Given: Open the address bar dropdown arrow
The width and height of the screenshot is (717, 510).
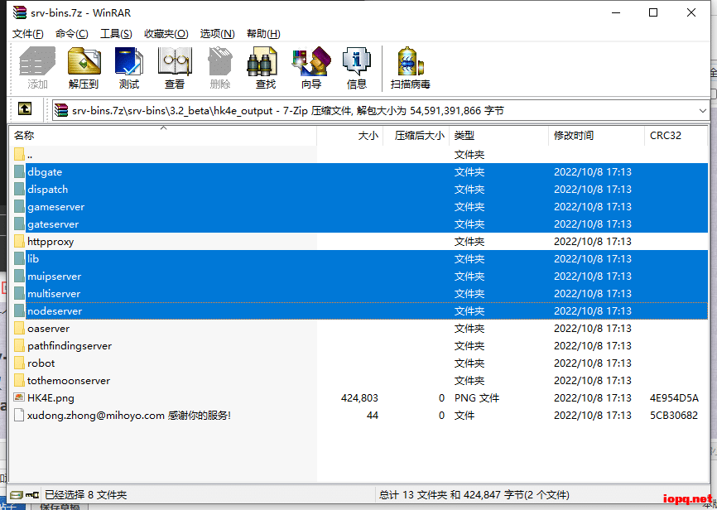Looking at the screenshot, I should pyautogui.click(x=704, y=109).
